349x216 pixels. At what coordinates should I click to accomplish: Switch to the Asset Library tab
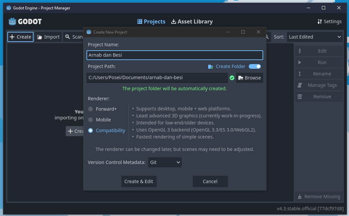(x=192, y=21)
